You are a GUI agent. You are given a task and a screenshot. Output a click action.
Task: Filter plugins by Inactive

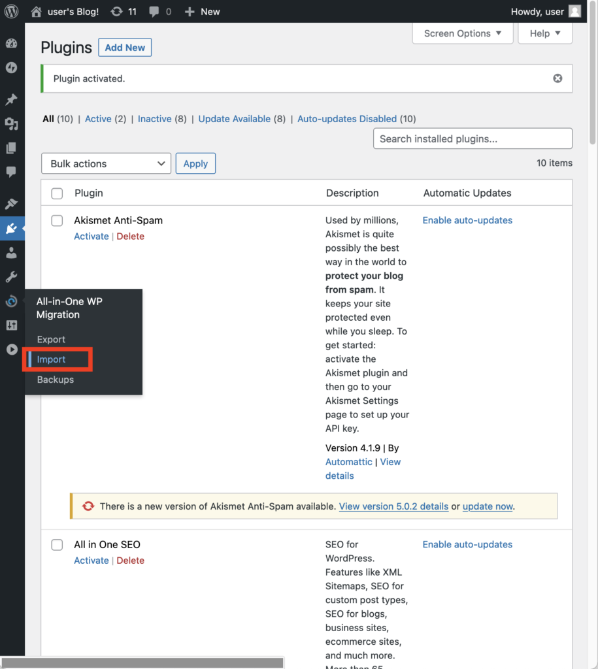point(154,119)
